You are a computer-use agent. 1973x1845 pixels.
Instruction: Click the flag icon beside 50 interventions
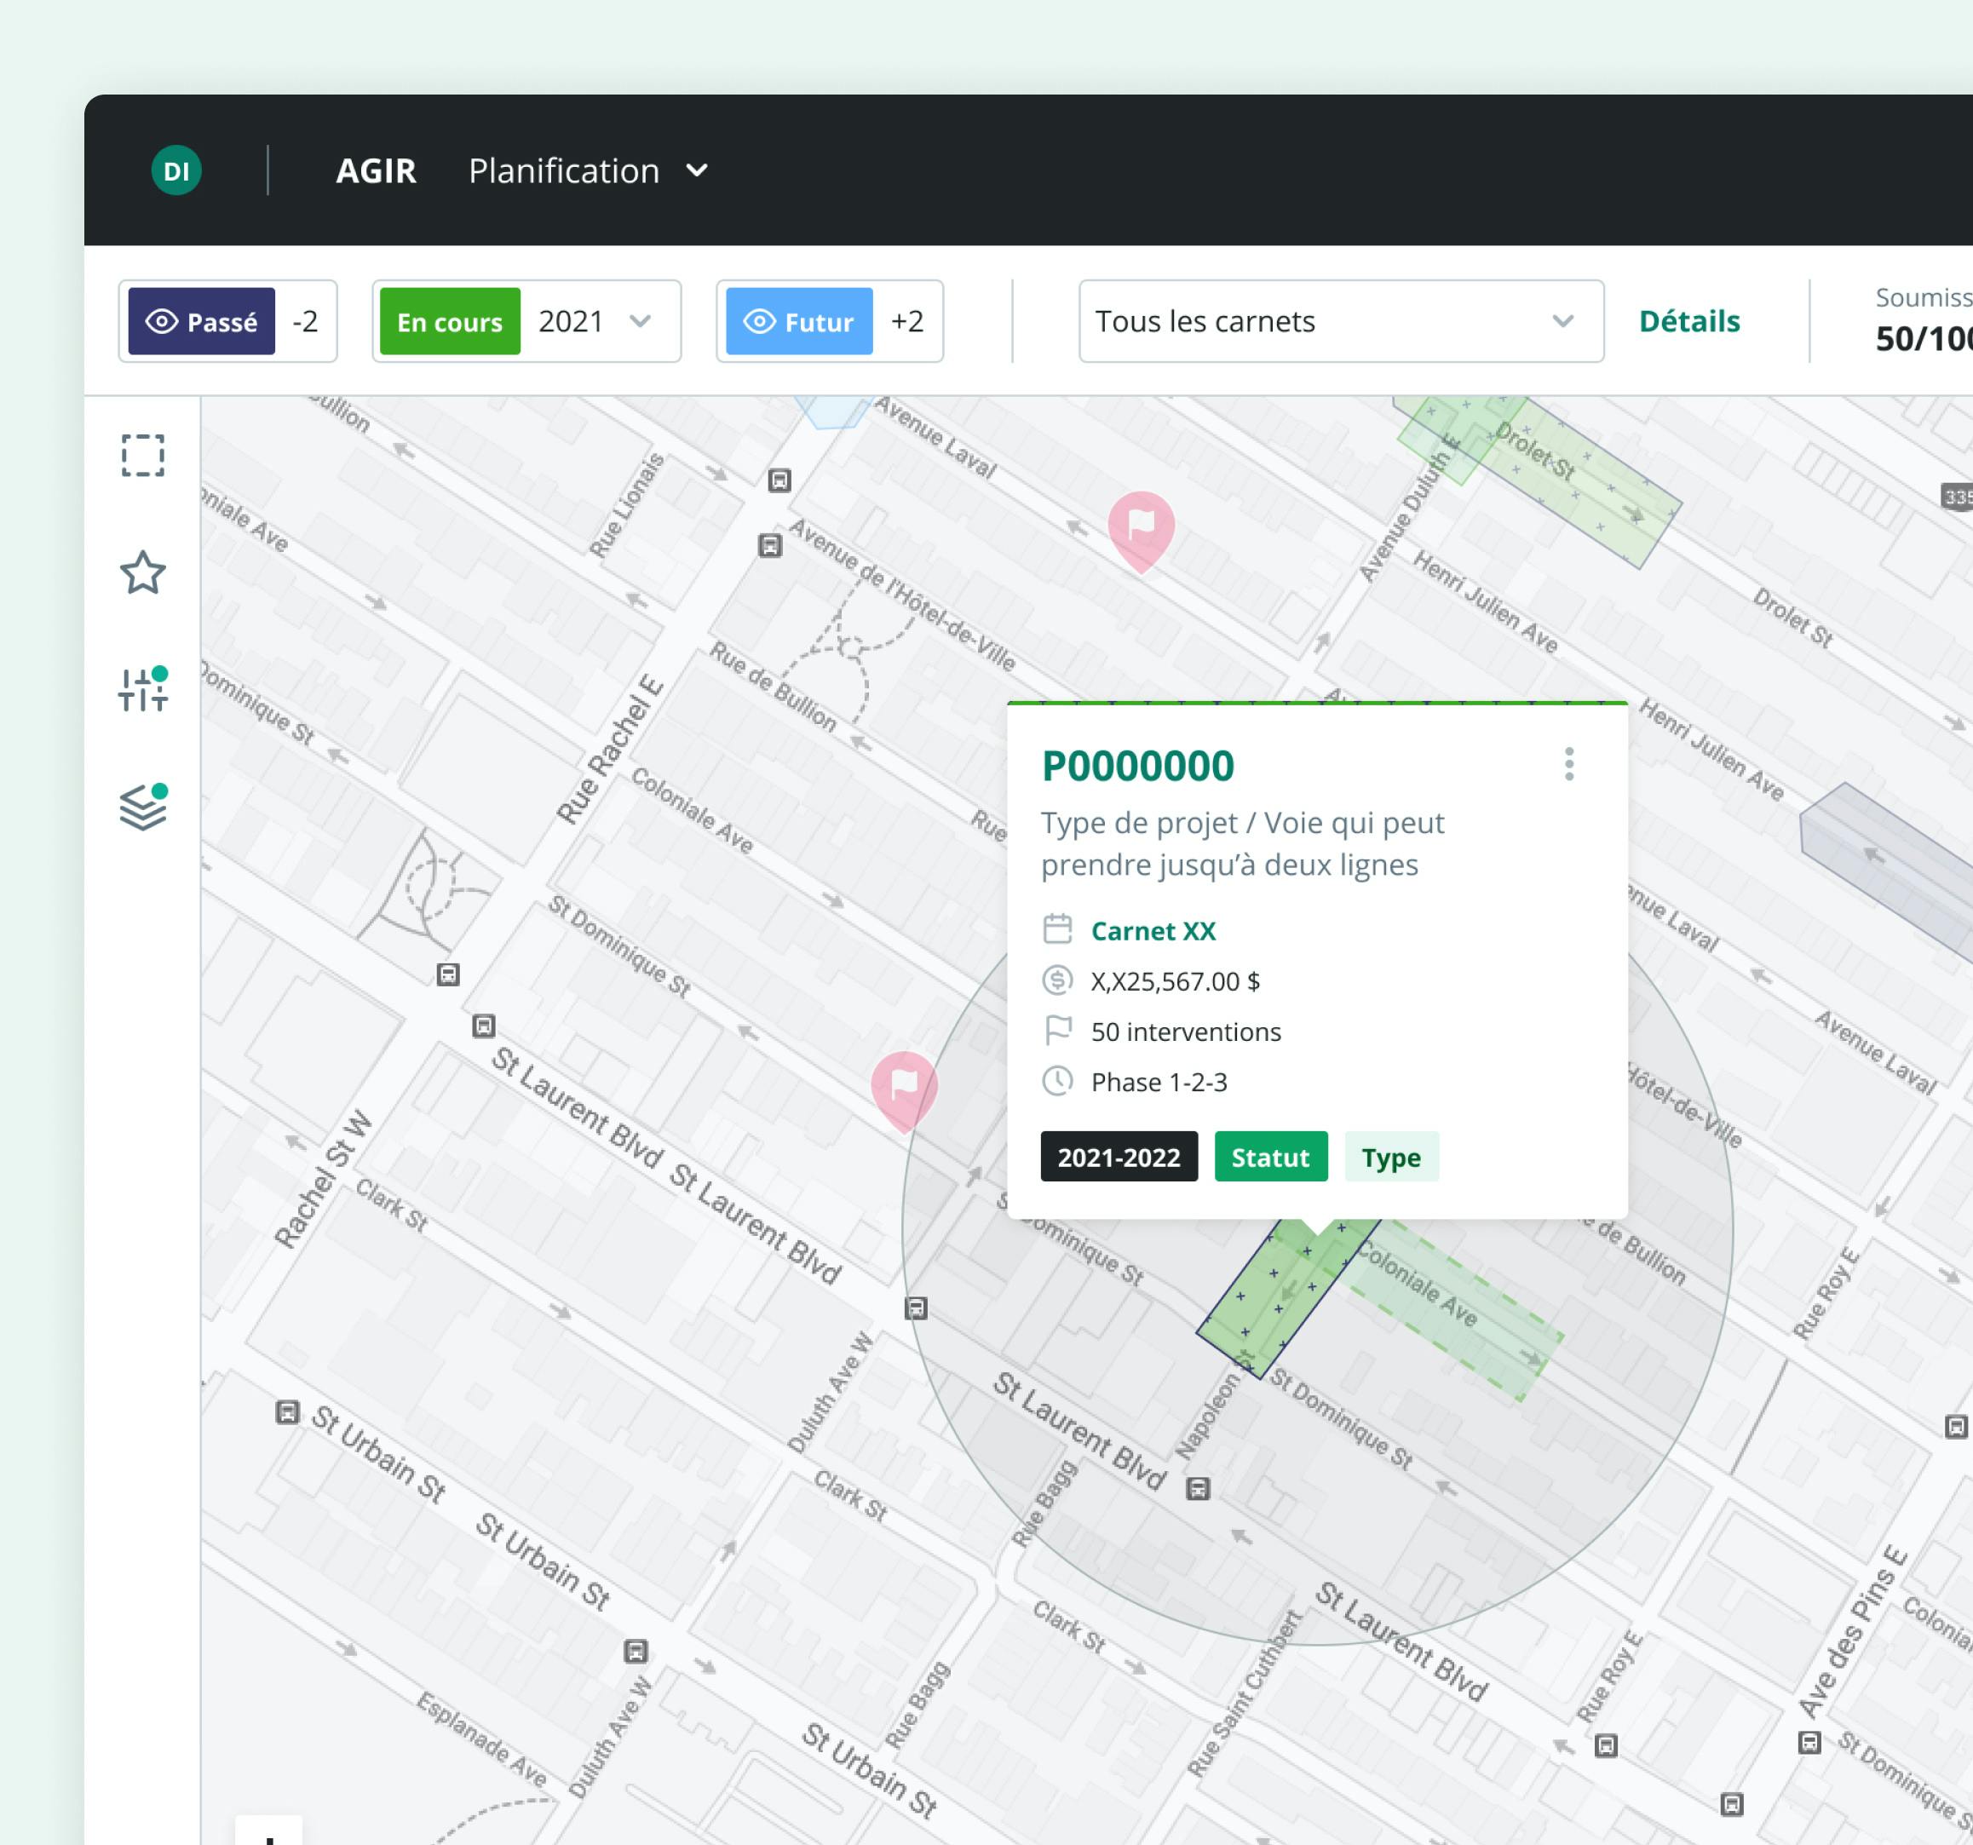(x=1058, y=1032)
